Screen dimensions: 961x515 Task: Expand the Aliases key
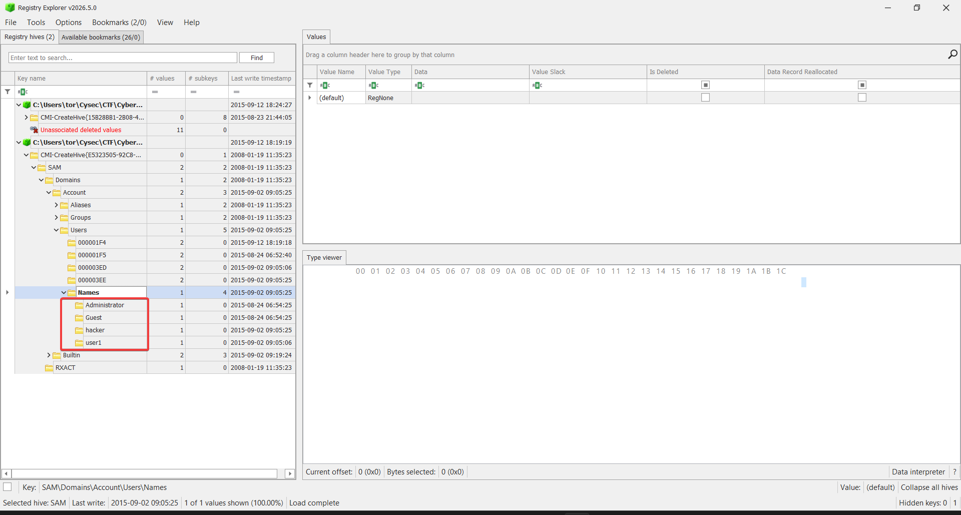click(x=56, y=205)
